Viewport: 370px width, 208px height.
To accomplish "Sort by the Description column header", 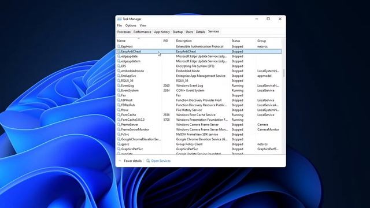I will point(202,41).
